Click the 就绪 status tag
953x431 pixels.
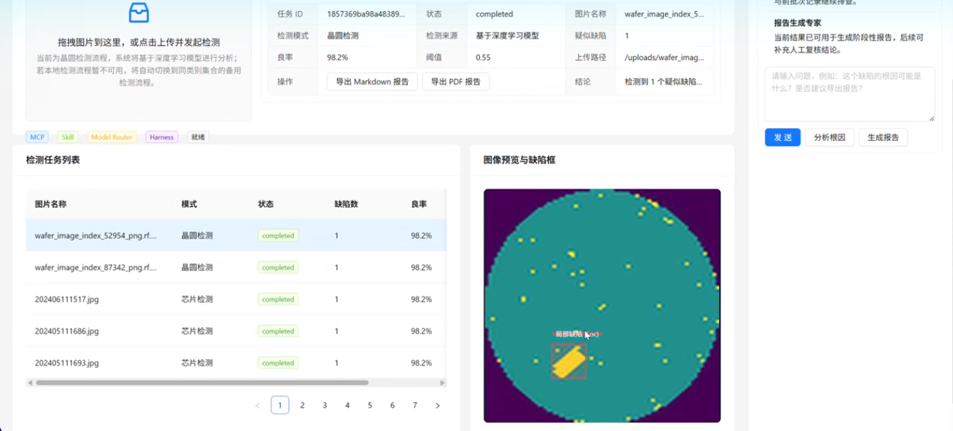tap(198, 137)
